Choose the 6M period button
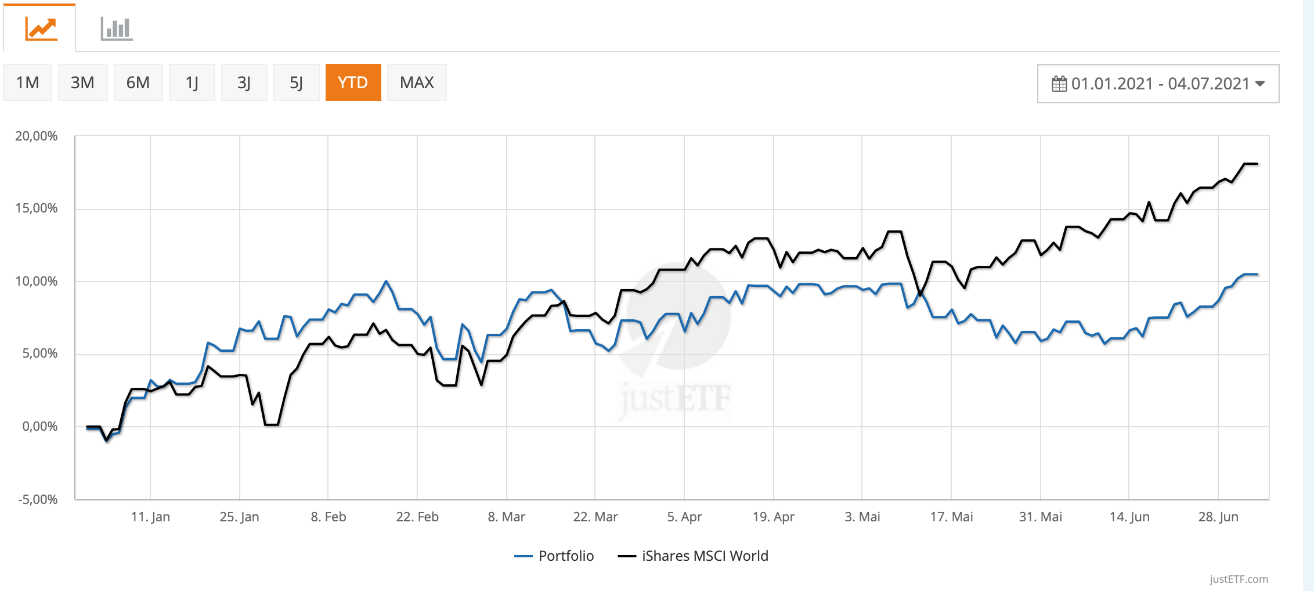The height and width of the screenshot is (591, 1314). pos(138,82)
